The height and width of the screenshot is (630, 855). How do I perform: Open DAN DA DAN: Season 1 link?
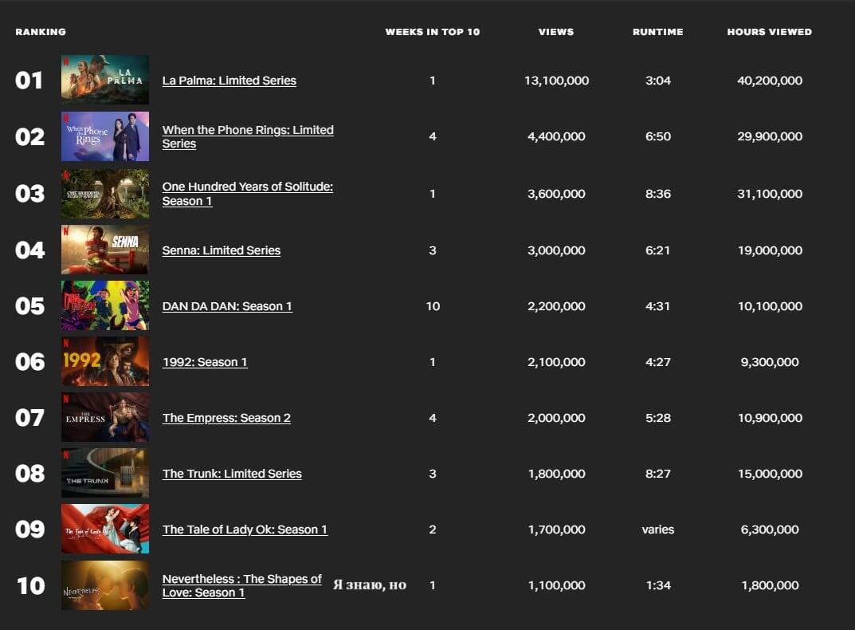227,306
